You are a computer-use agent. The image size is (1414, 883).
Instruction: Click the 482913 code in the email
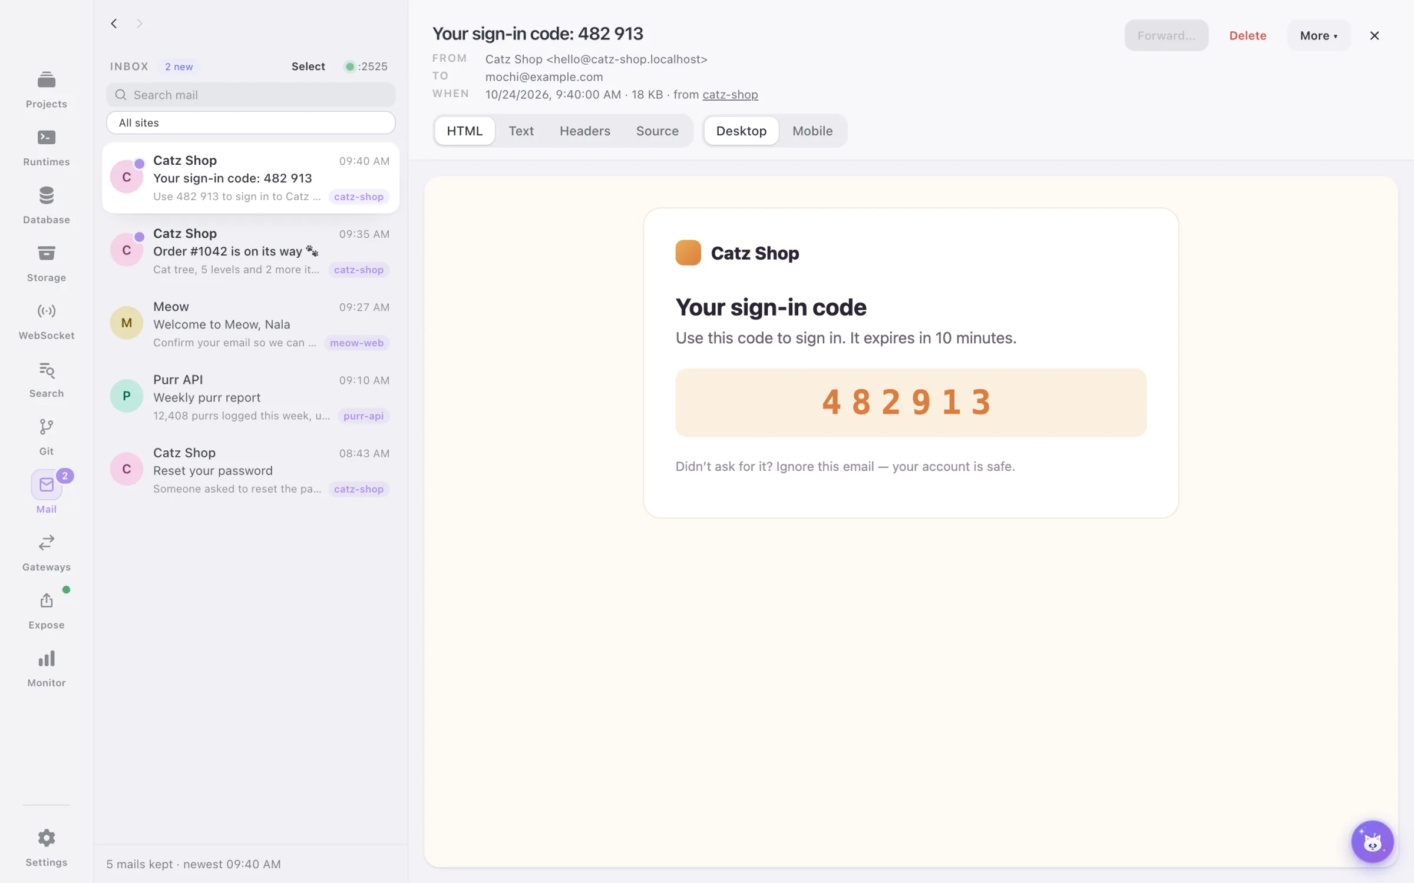click(906, 402)
